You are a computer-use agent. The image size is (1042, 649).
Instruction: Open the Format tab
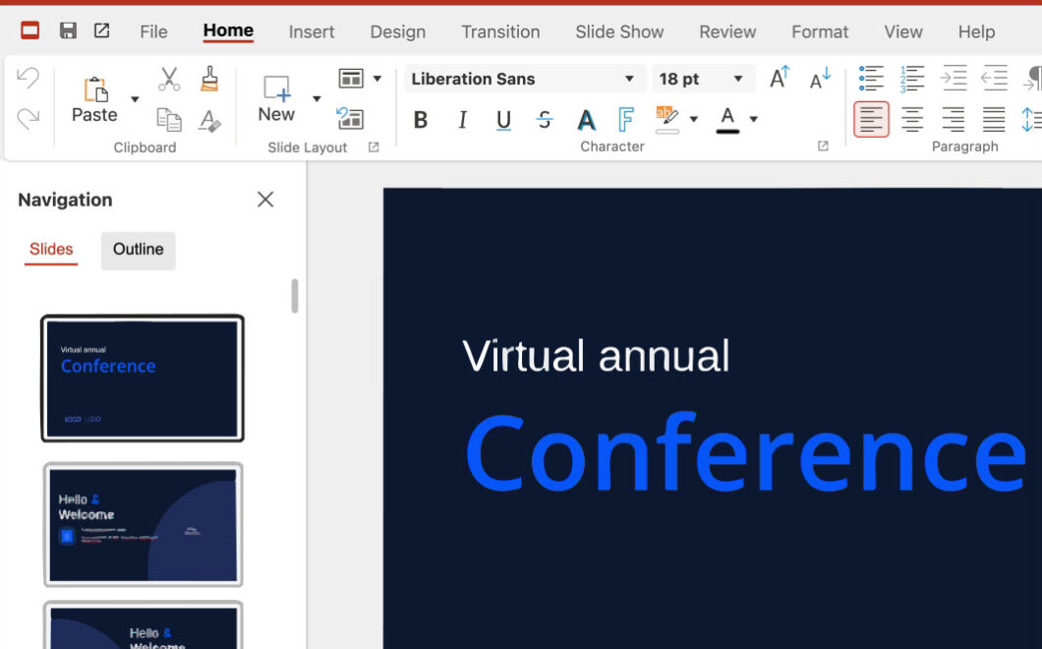point(820,31)
